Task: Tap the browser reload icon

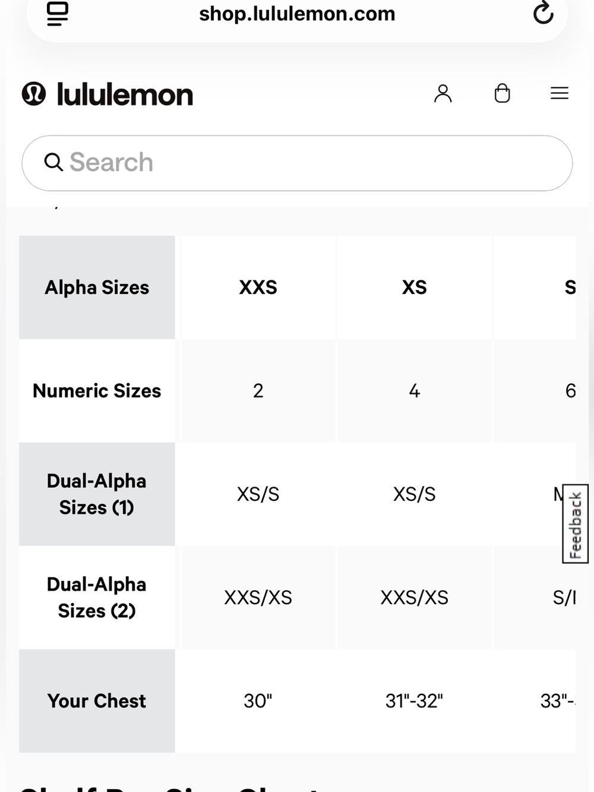Action: click(x=543, y=13)
